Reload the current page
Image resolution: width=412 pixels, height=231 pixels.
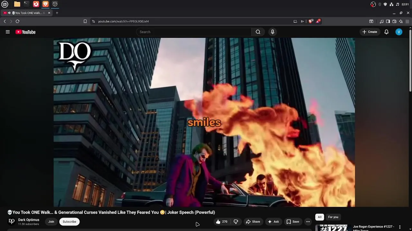18,21
